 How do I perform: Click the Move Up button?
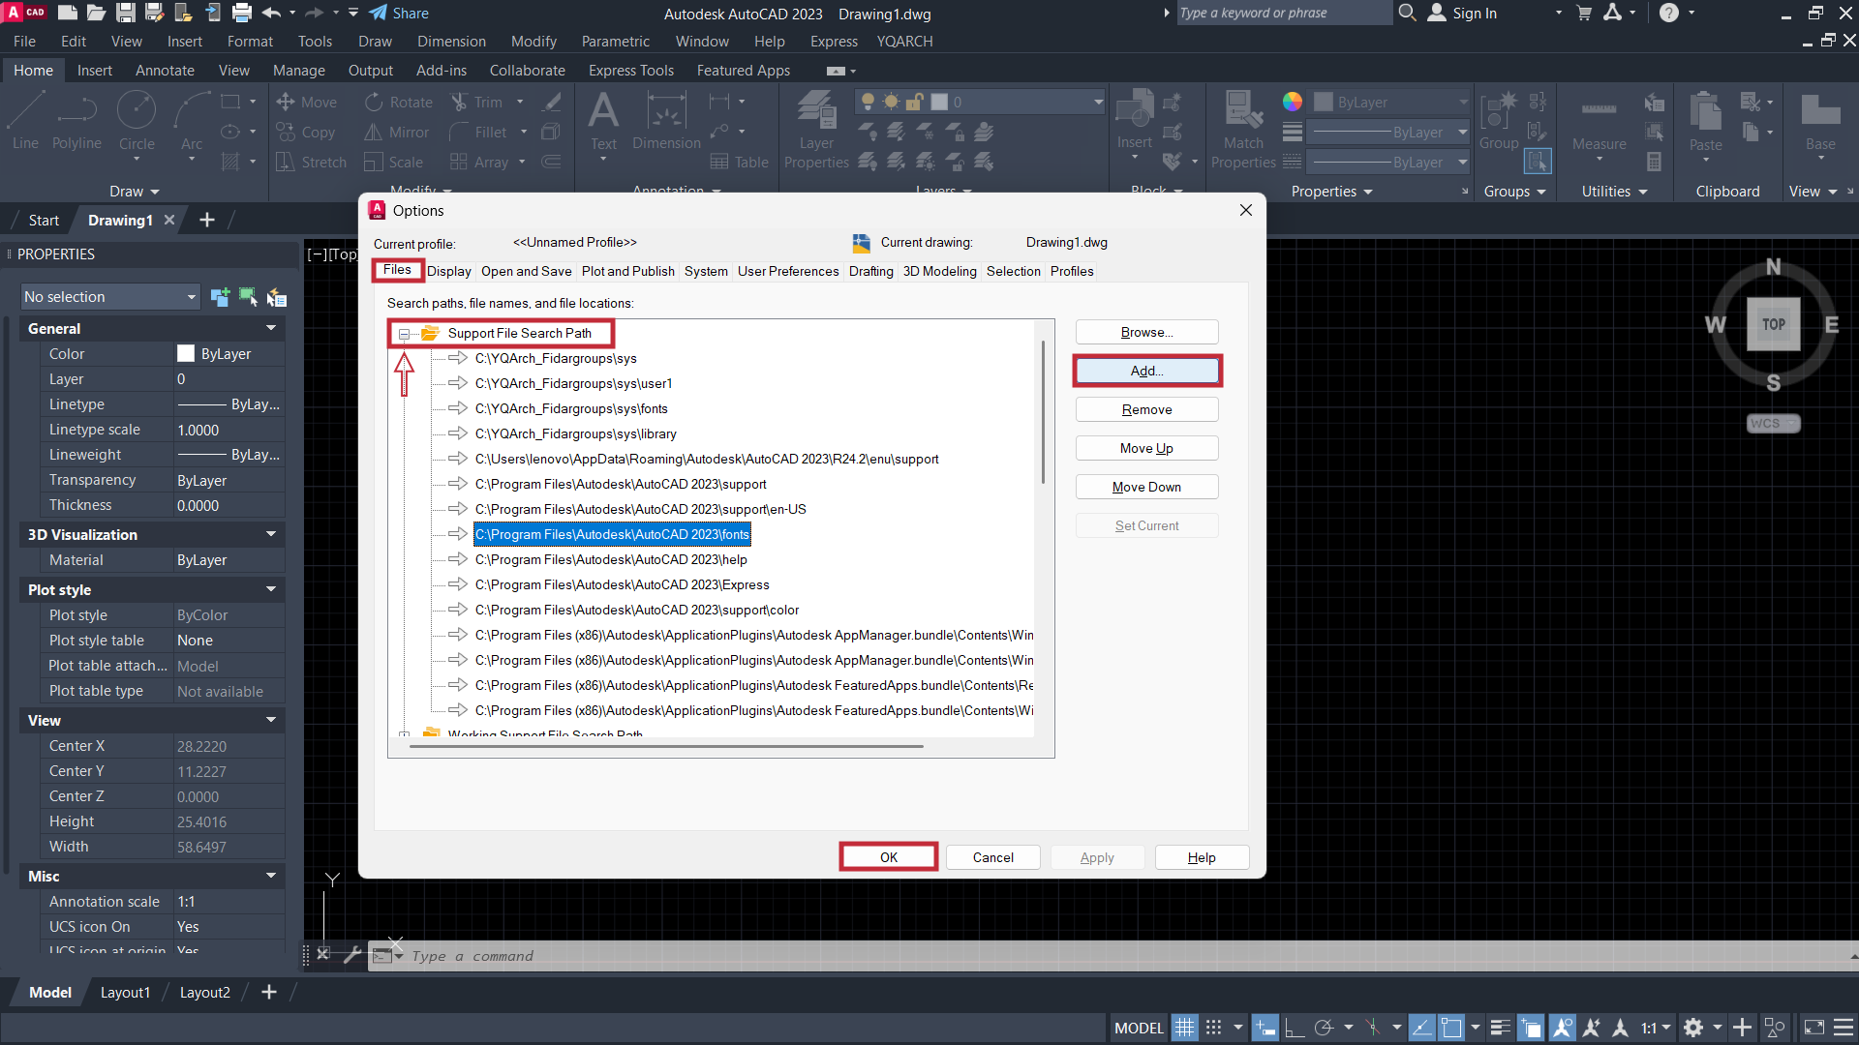1146,448
